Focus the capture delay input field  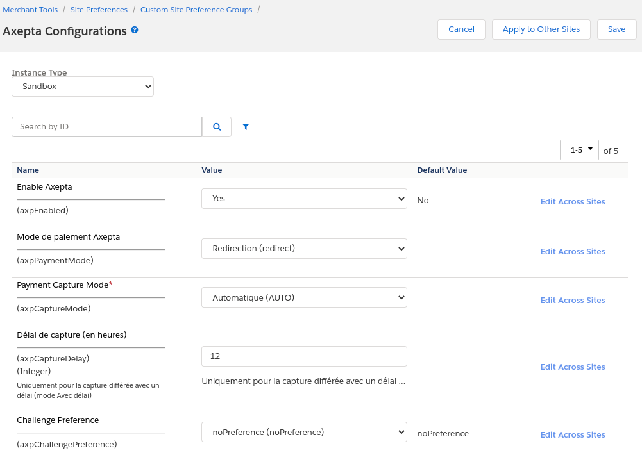tap(304, 356)
